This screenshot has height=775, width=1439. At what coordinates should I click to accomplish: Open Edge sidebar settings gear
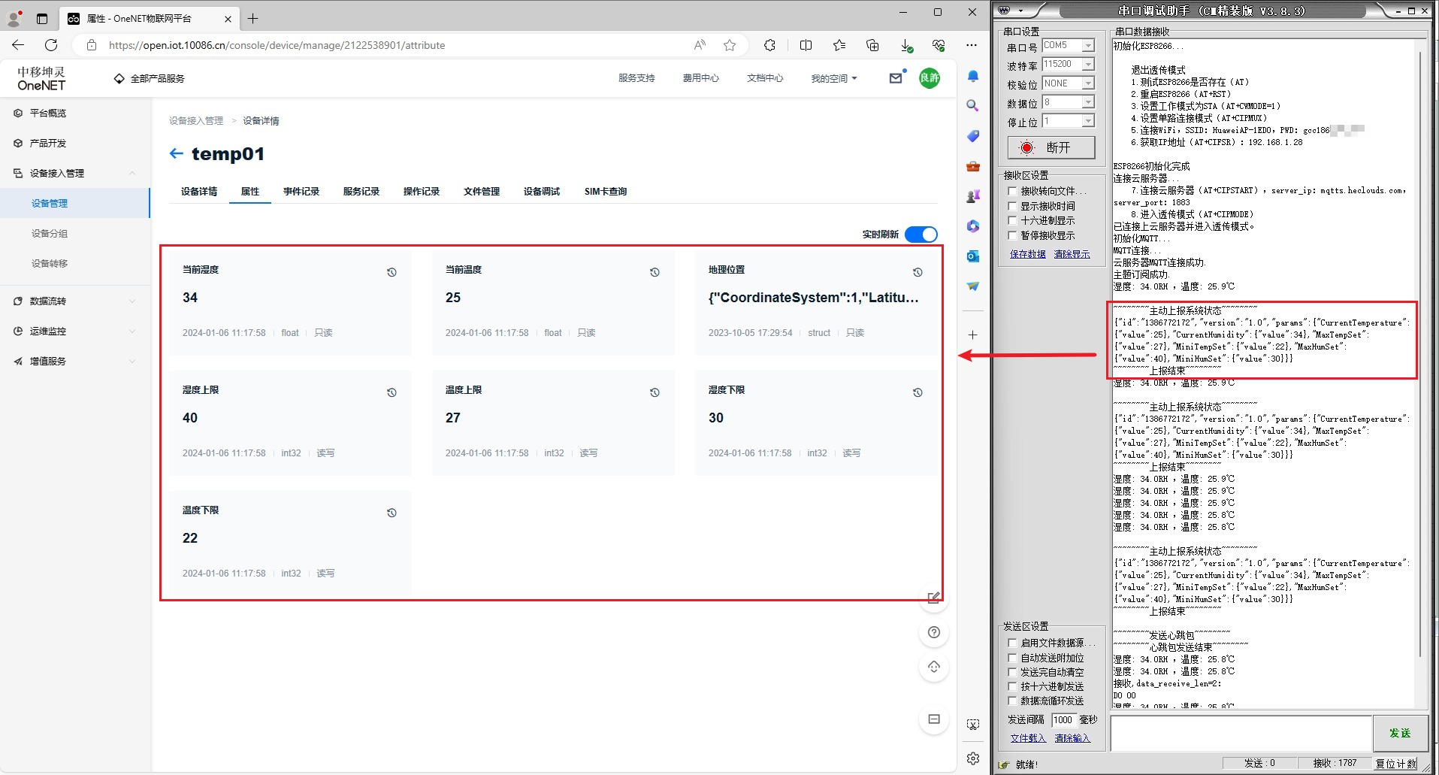coord(973,758)
